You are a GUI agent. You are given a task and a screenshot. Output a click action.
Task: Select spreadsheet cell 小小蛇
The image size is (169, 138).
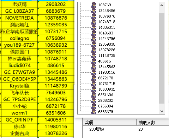[19, 106]
